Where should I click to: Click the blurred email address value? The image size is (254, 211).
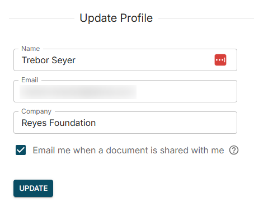pyautogui.click(x=78, y=92)
